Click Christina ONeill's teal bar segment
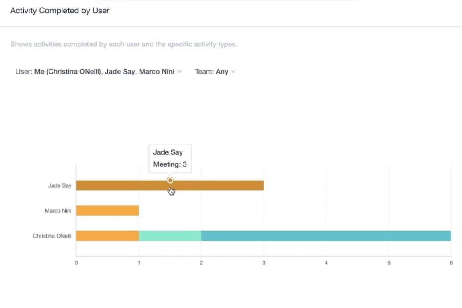The height and width of the screenshot is (308, 462). (x=326, y=236)
